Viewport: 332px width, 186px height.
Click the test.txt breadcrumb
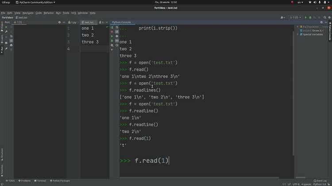(x=21, y=18)
